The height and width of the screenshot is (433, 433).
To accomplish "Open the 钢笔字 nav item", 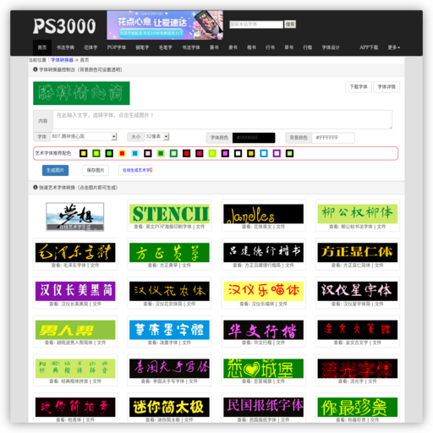I will (142, 47).
